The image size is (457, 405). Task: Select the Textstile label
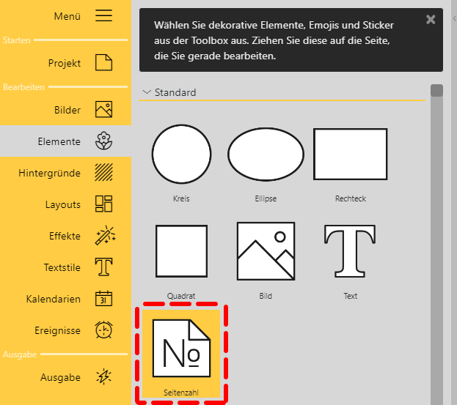[x=62, y=267]
